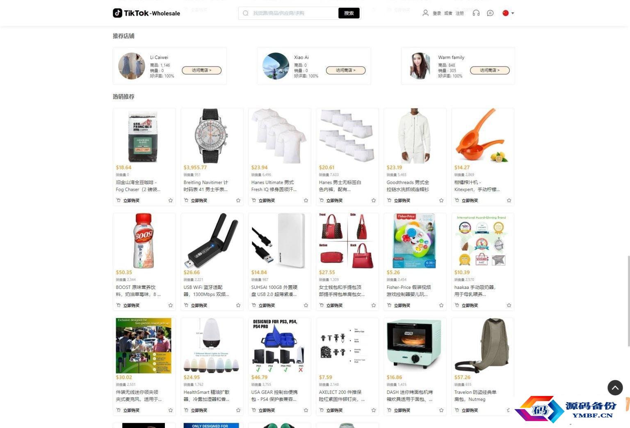Click the TikTok-Wholesale logo
Image resolution: width=630 pixels, height=428 pixels.
click(146, 13)
